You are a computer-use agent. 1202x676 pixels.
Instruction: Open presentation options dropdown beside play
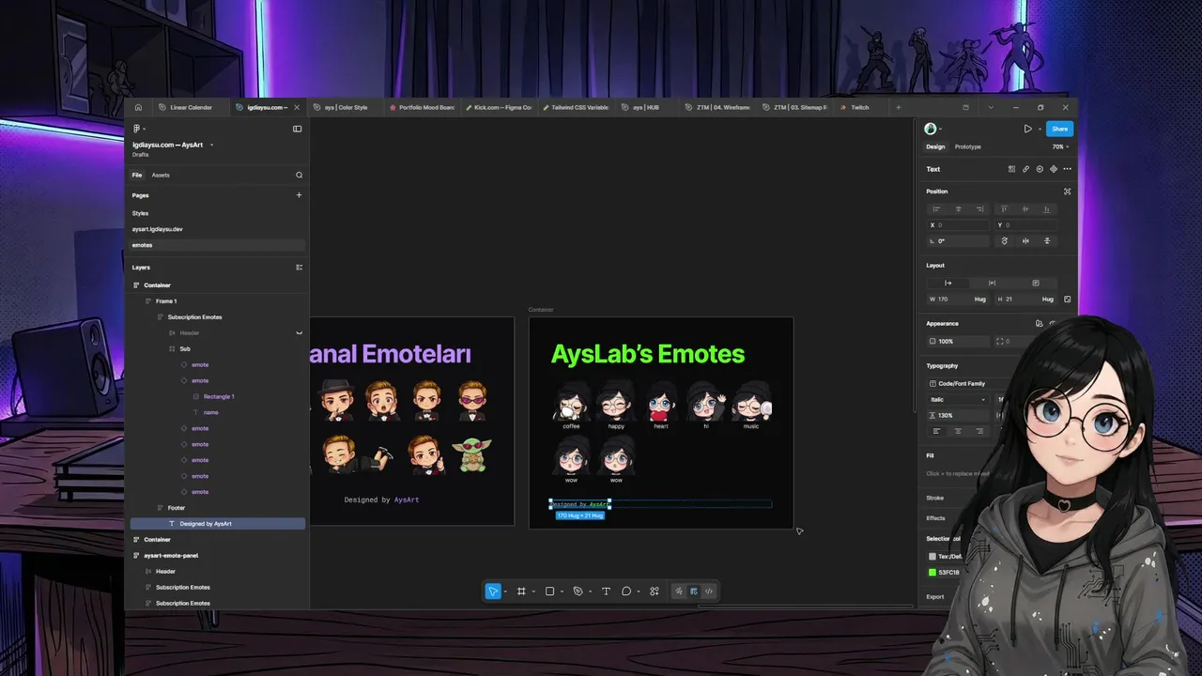click(x=1039, y=129)
